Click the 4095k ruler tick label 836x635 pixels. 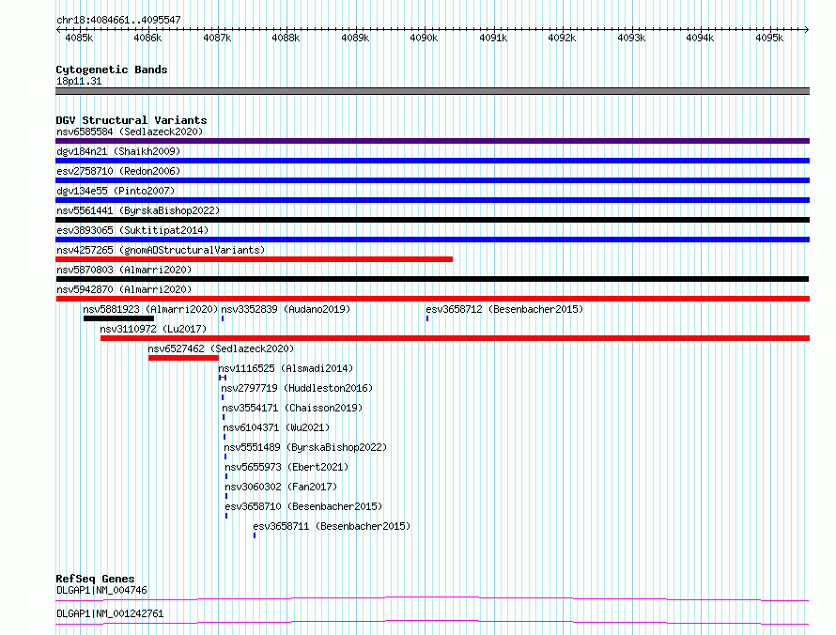click(x=769, y=38)
